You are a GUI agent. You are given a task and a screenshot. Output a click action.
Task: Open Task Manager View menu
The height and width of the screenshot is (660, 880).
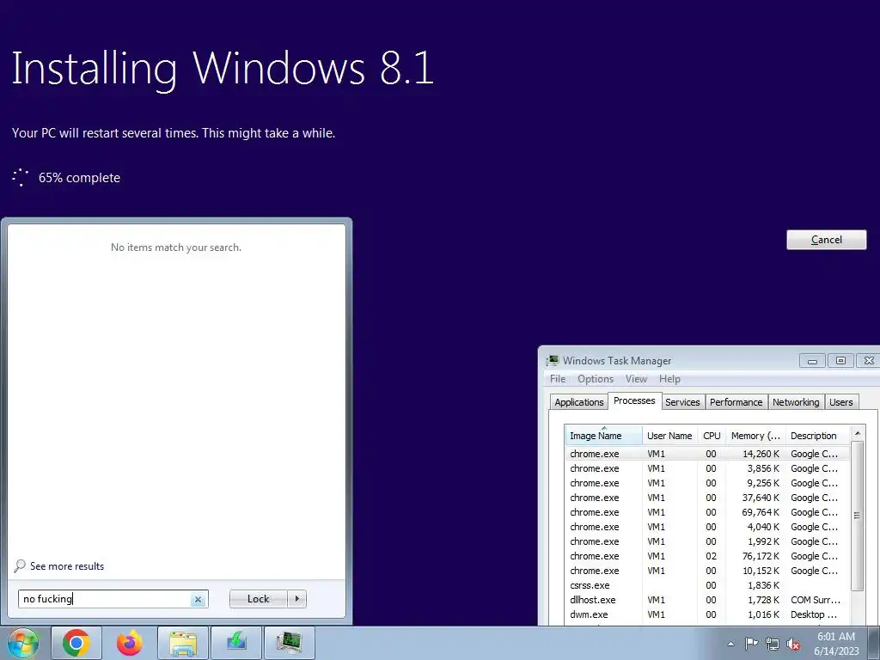[x=636, y=379]
